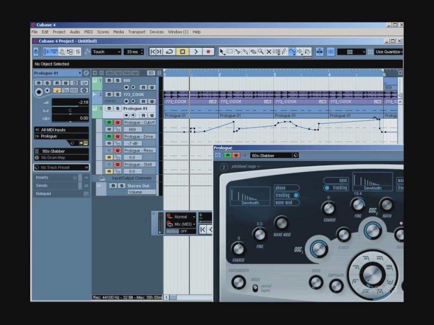Screen dimensions: 434x325
Task: Open the Prologue MIDI output dropdown
Action: coord(61,136)
